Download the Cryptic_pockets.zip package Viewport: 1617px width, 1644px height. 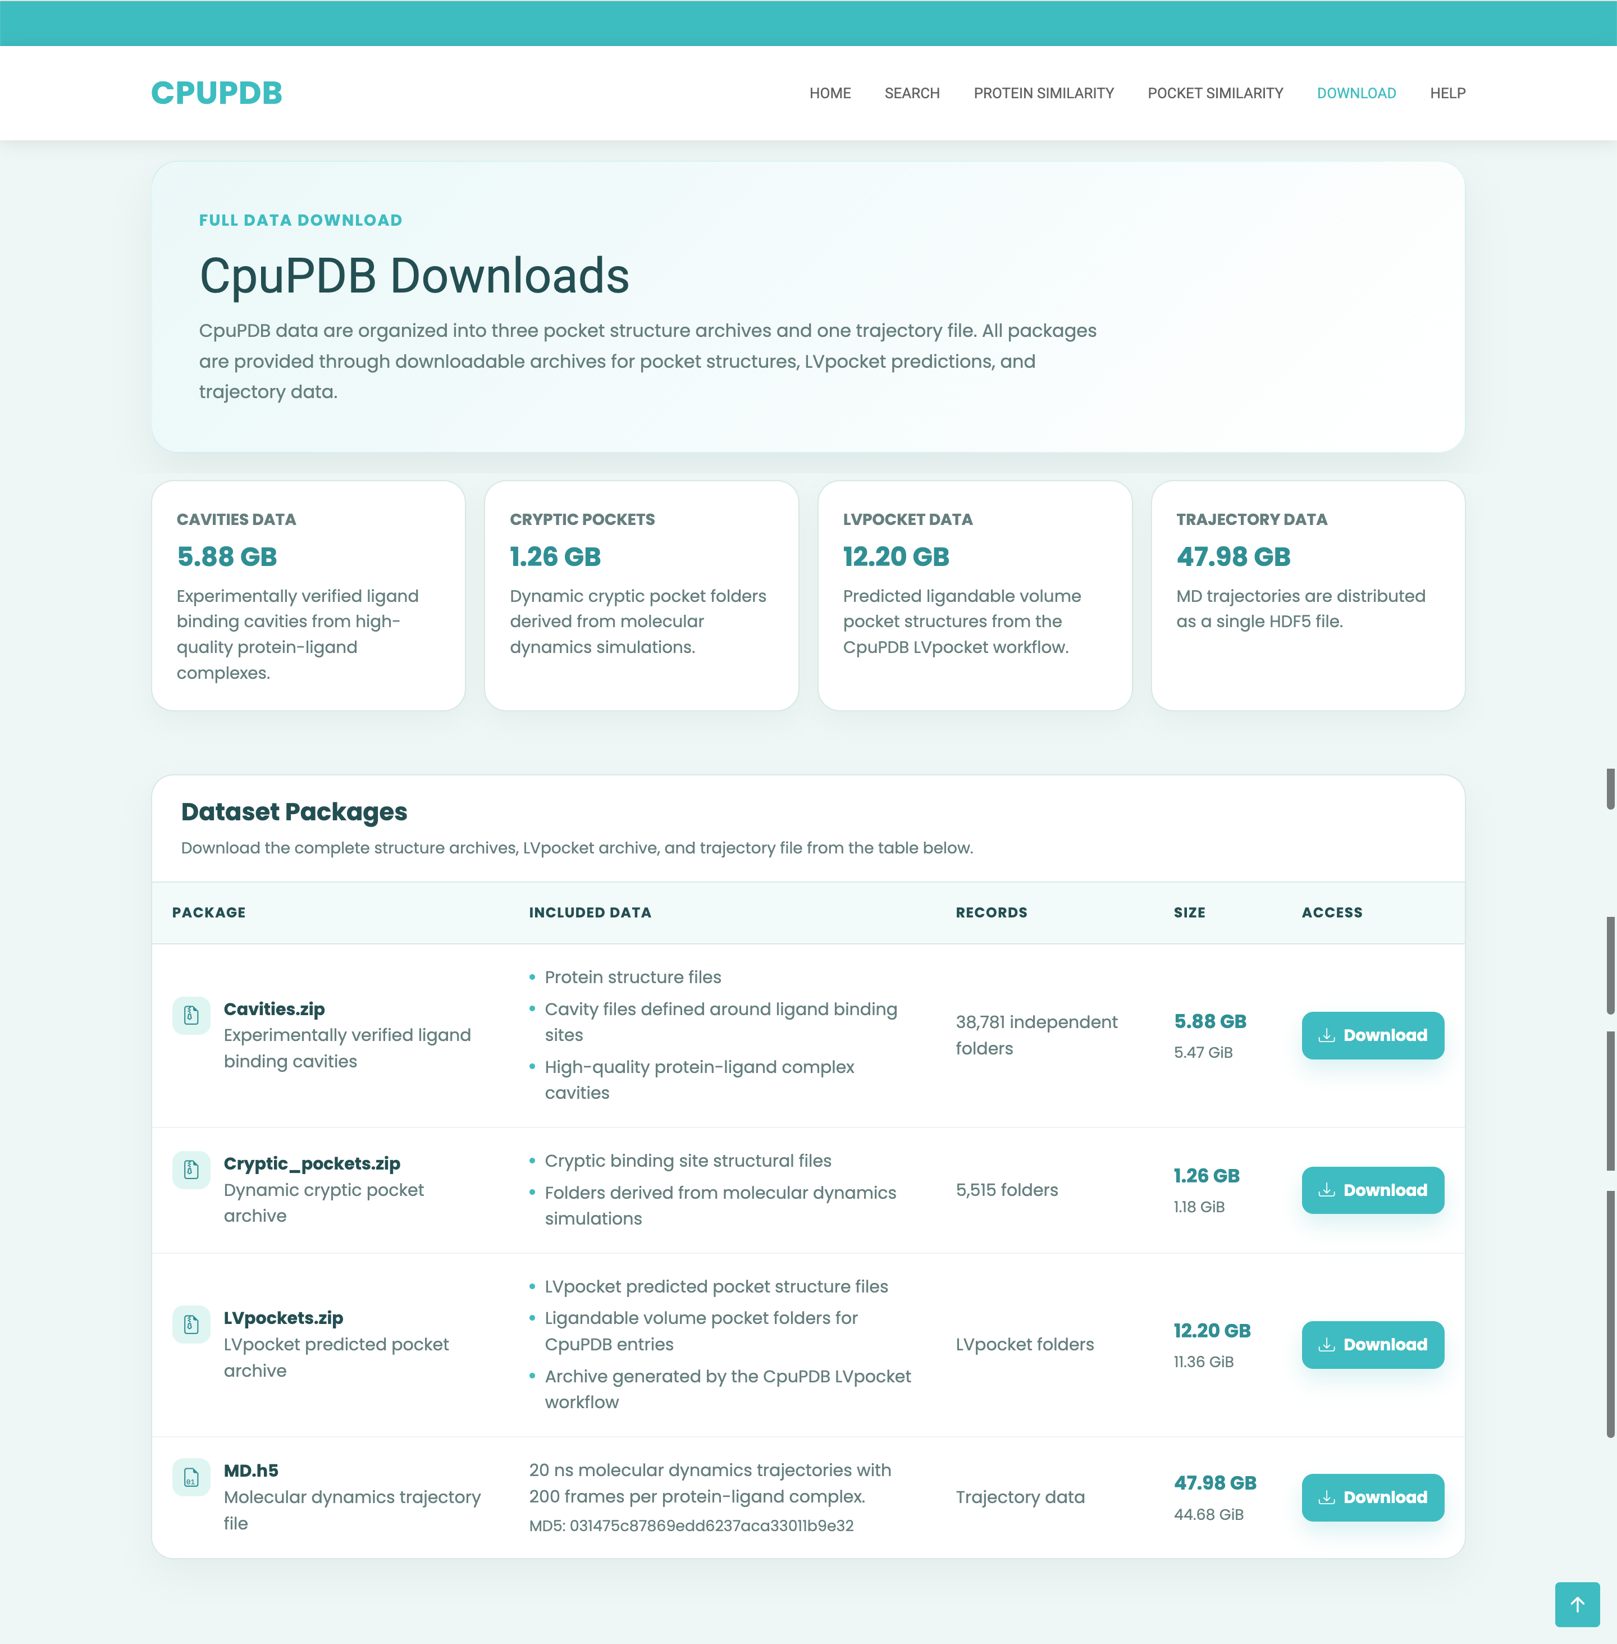pyautogui.click(x=1372, y=1190)
